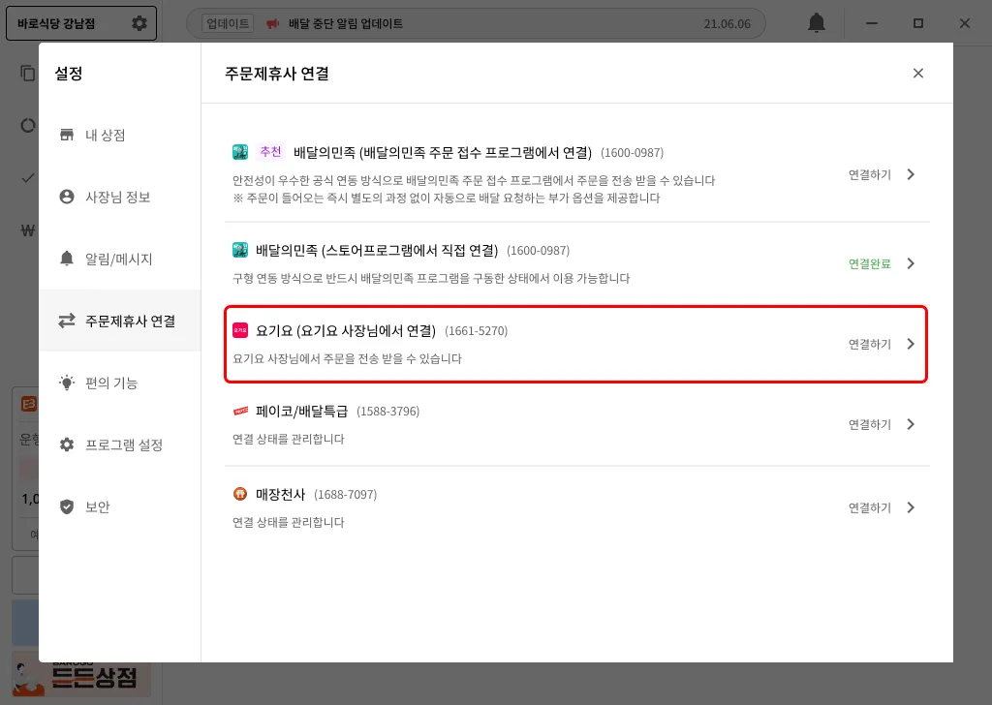This screenshot has width=992, height=705.
Task: Click the orange barogo icon in background panel
Action: 29,404
